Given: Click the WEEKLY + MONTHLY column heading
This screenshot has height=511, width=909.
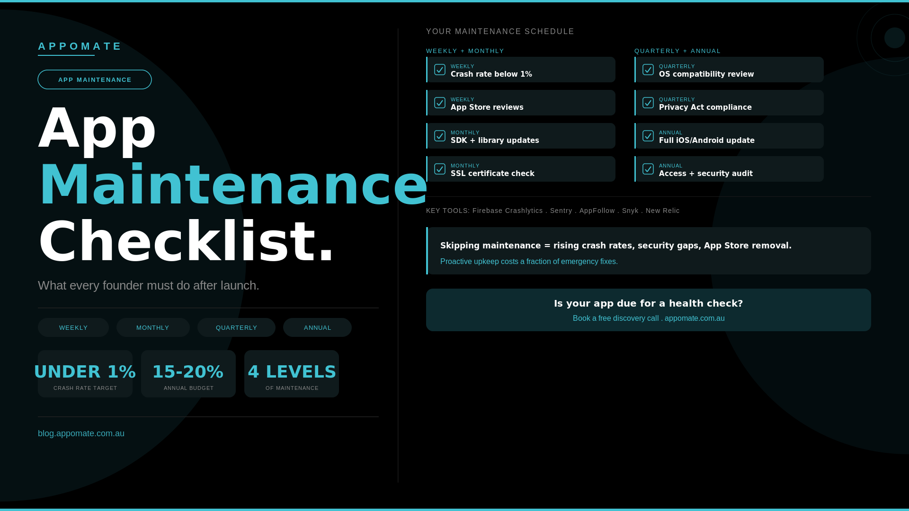Looking at the screenshot, I should point(465,51).
